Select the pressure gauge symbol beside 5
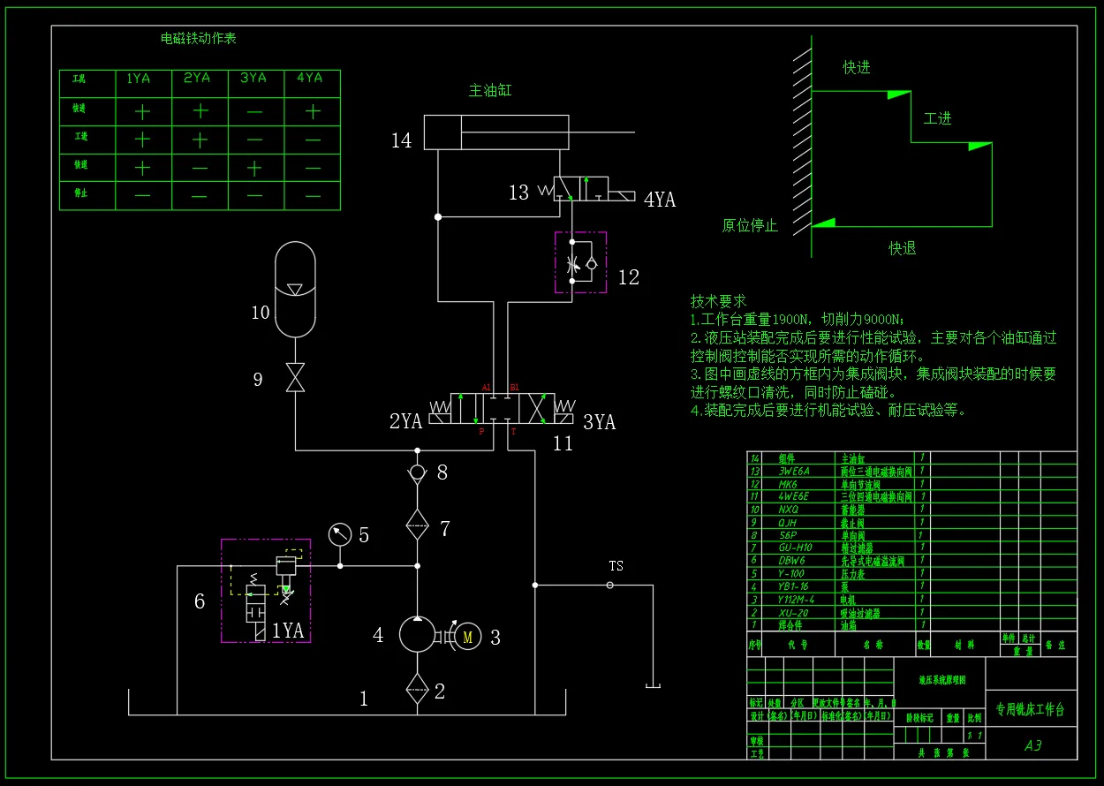The image size is (1104, 786). (340, 534)
